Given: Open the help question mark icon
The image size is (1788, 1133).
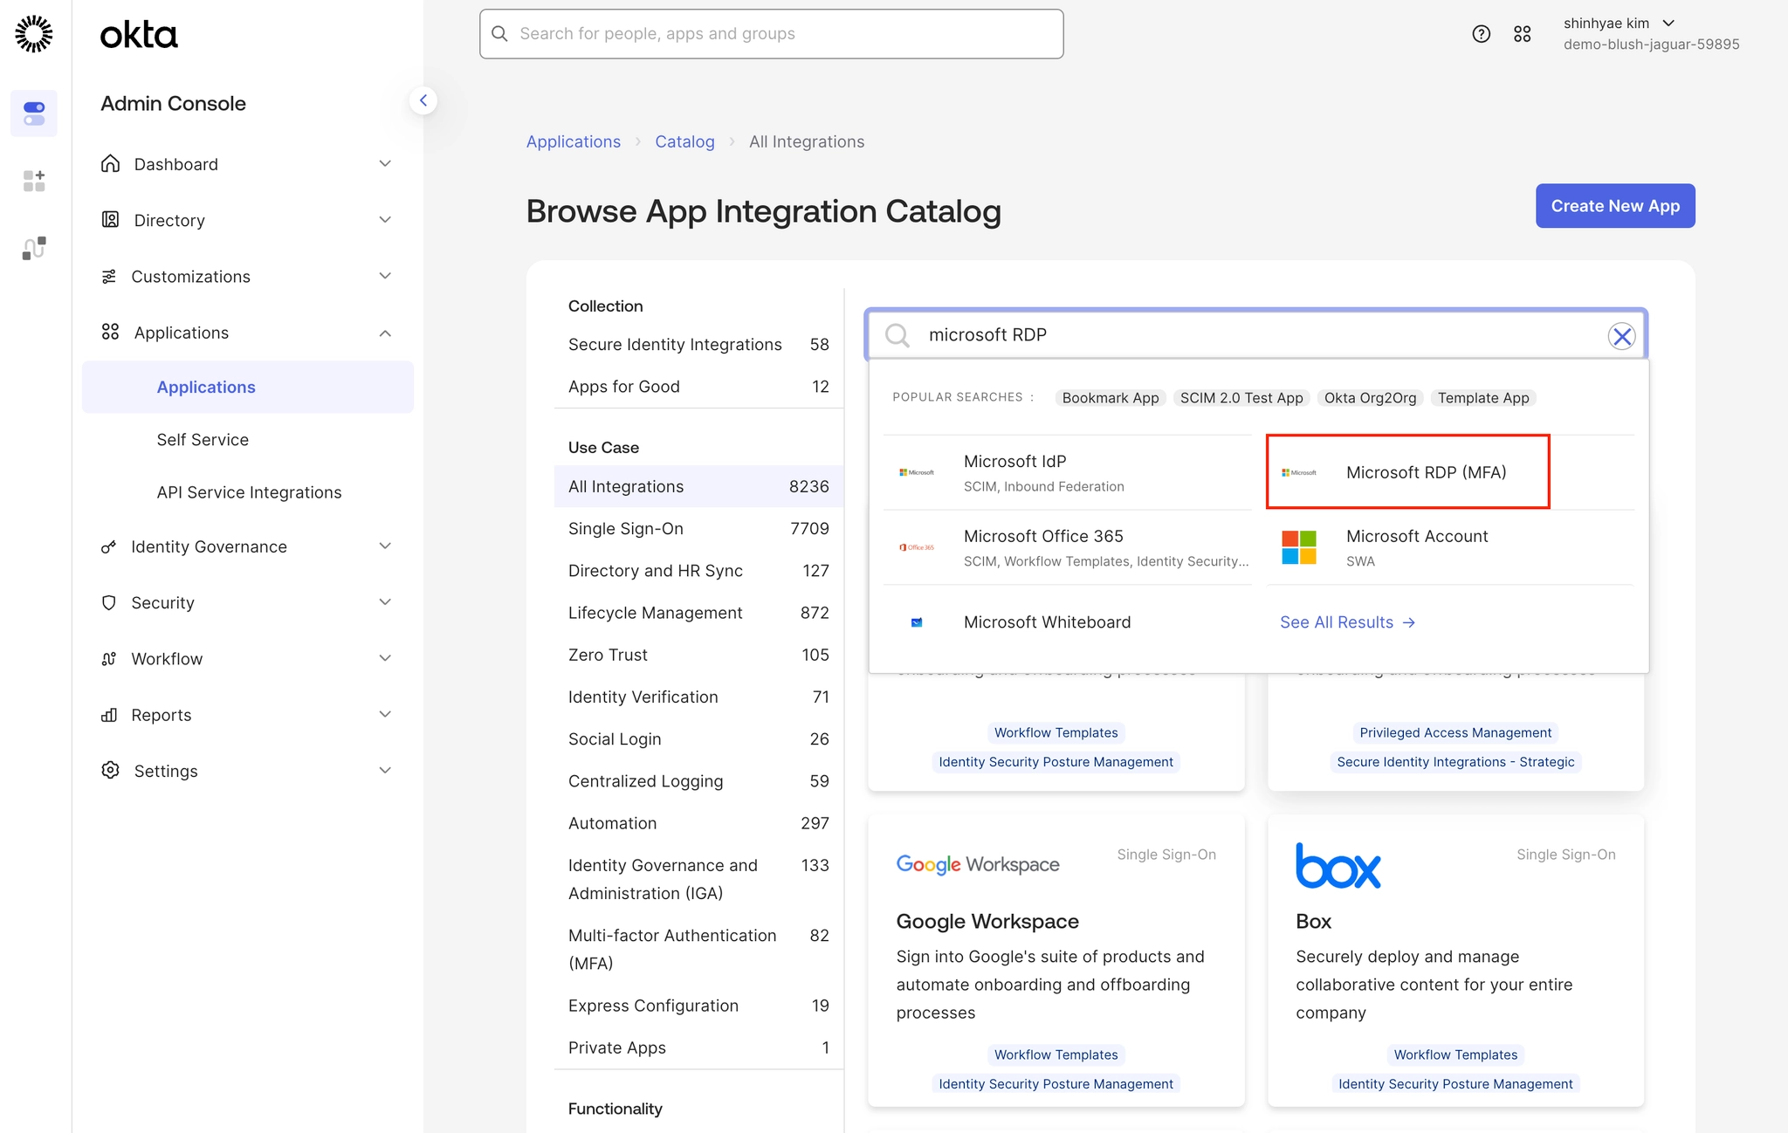Looking at the screenshot, I should click(x=1481, y=34).
